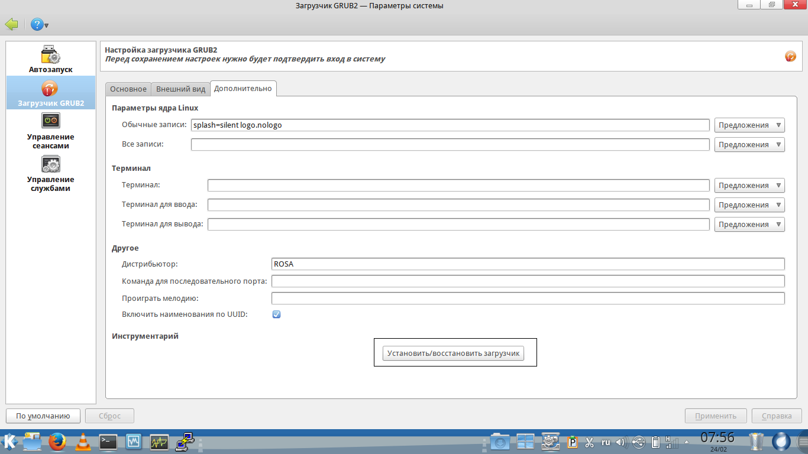Image resolution: width=808 pixels, height=454 pixels.
Task: Click the ru keyboard layout indicator
Action: [x=606, y=442]
